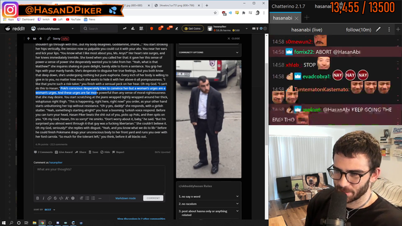402x226 pixels.
Task: Open the All bar-chart icon in Reddit header
Action: coord(133,29)
